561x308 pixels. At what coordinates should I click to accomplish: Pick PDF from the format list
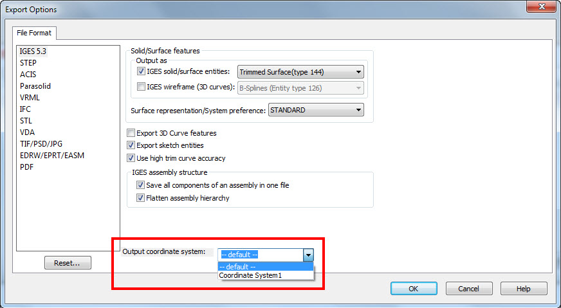tap(26, 167)
